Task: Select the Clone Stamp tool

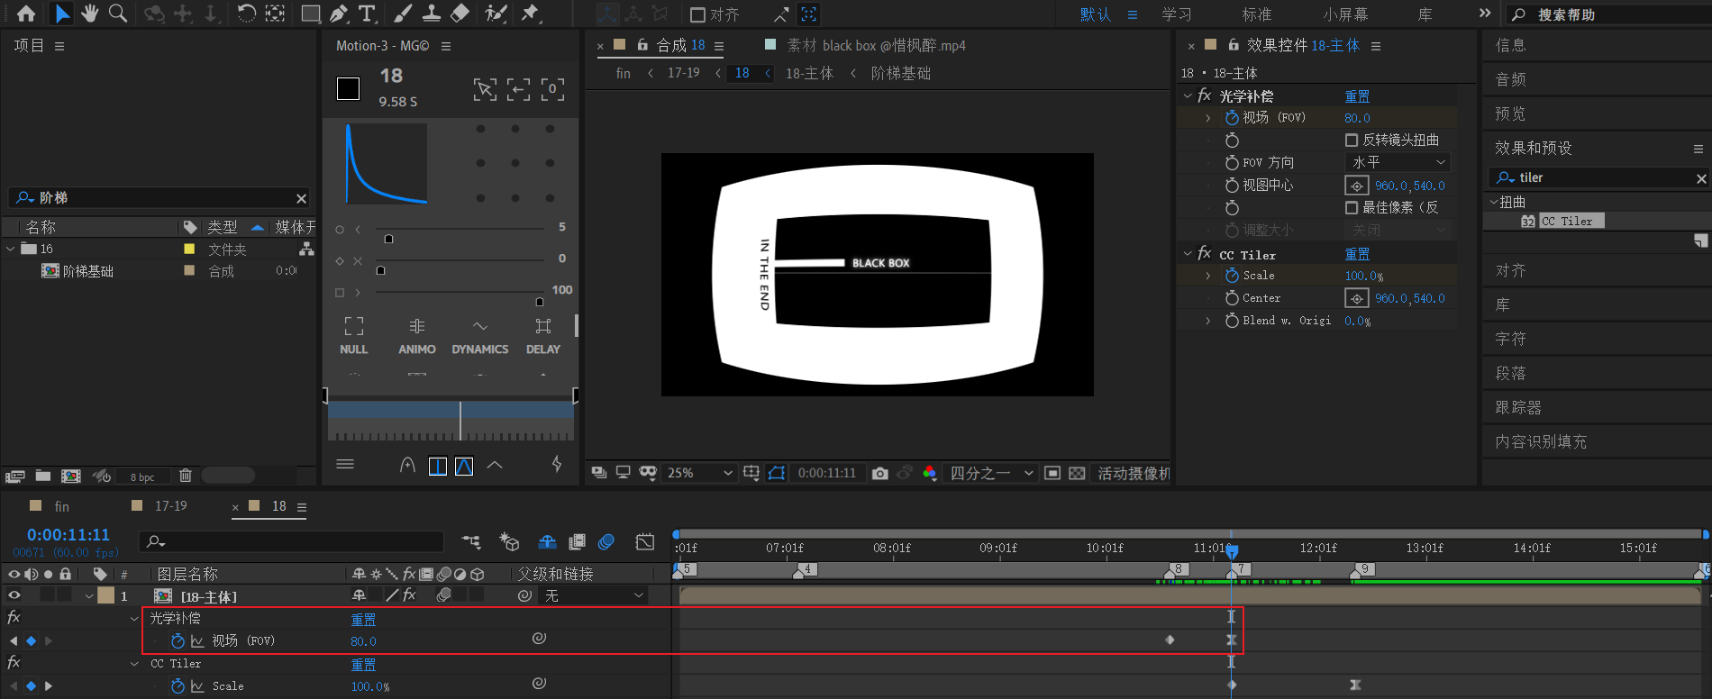Action: point(432,14)
